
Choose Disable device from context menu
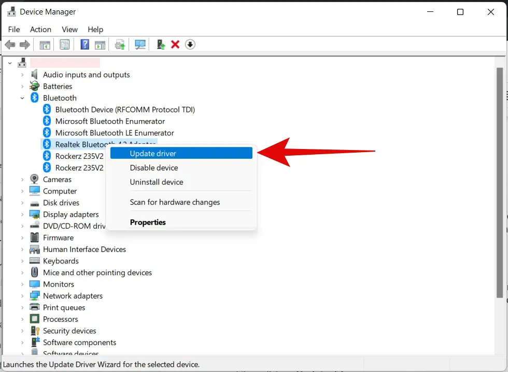point(181,168)
